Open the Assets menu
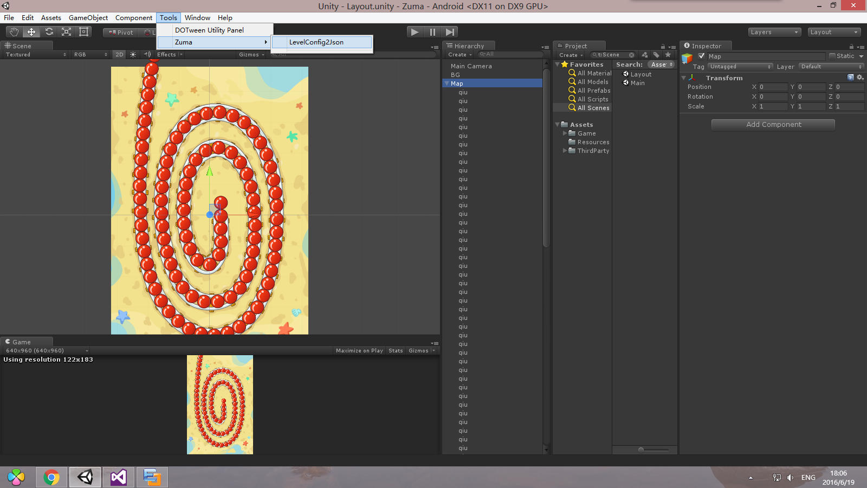 [x=51, y=18]
